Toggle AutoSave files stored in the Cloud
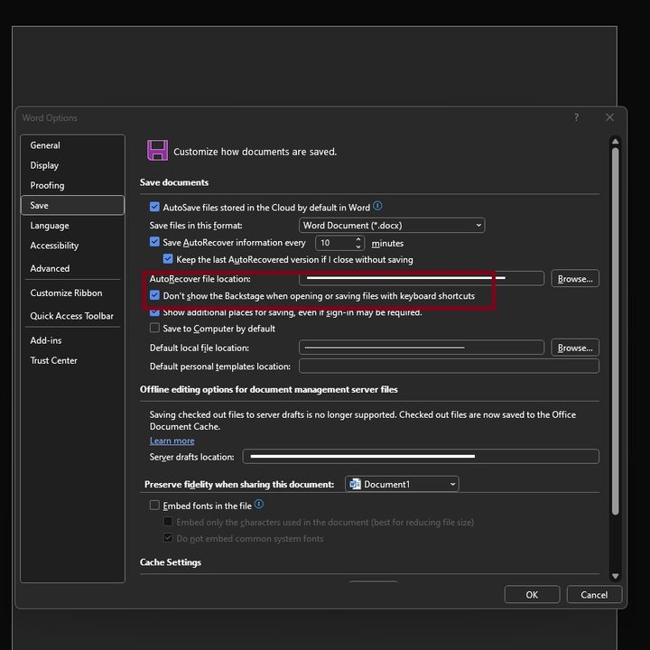This screenshot has height=650, width=650. pos(154,207)
